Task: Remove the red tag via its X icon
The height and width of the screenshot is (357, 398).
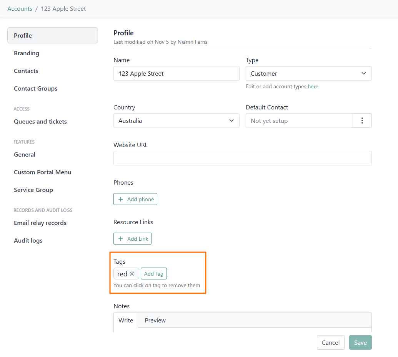Action: coord(132,274)
